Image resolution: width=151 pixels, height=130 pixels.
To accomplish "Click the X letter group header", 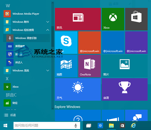I will click(x=7, y=79).
